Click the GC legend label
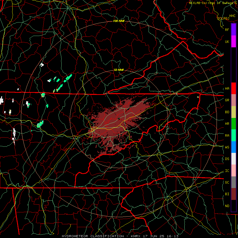 [227, 182]
